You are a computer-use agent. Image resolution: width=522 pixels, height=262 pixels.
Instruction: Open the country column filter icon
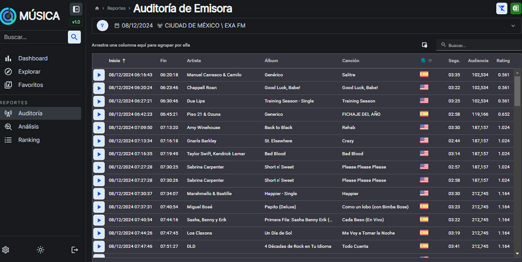(x=430, y=60)
